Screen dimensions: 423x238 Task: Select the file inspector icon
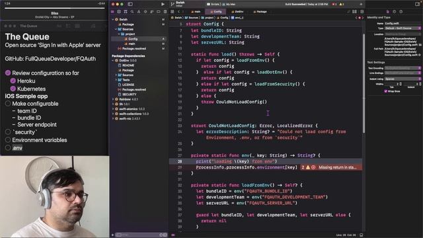click(388, 12)
